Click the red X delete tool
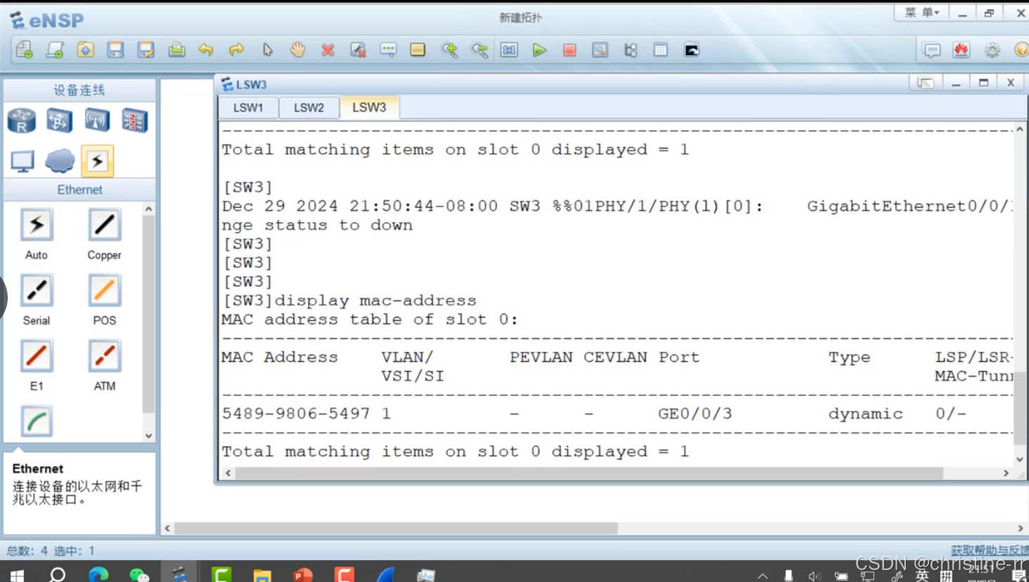Image resolution: width=1029 pixels, height=582 pixels. click(x=328, y=50)
